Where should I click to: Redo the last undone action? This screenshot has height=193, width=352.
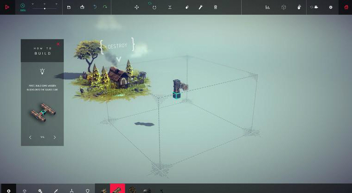[x=105, y=7]
